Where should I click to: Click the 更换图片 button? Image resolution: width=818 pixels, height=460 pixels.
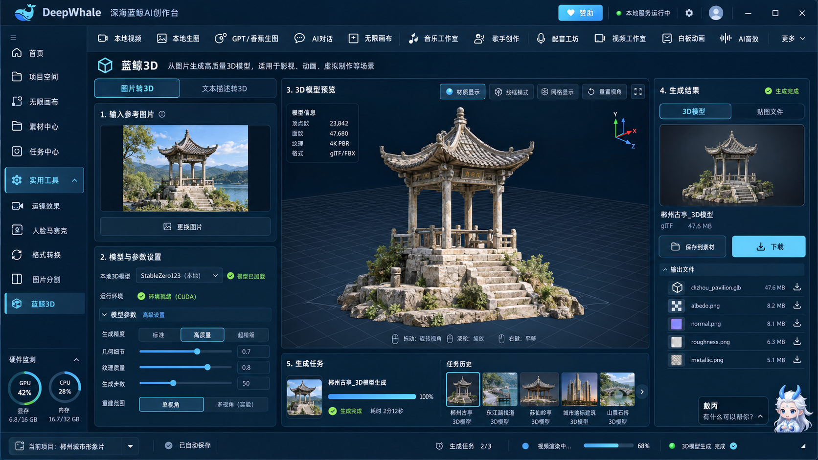pyautogui.click(x=185, y=227)
